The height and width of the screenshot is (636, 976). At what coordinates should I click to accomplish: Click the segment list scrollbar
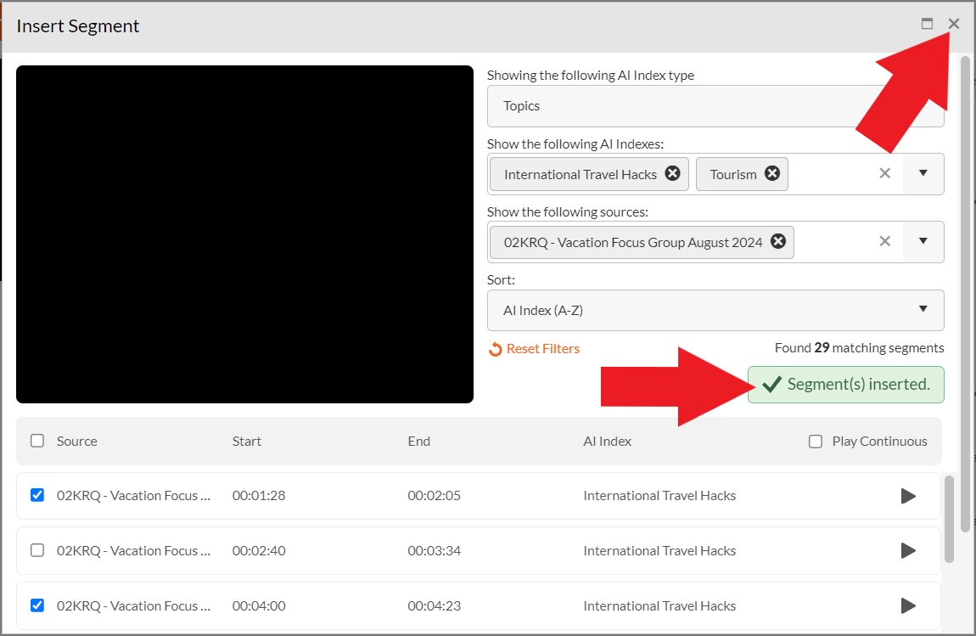[949, 519]
